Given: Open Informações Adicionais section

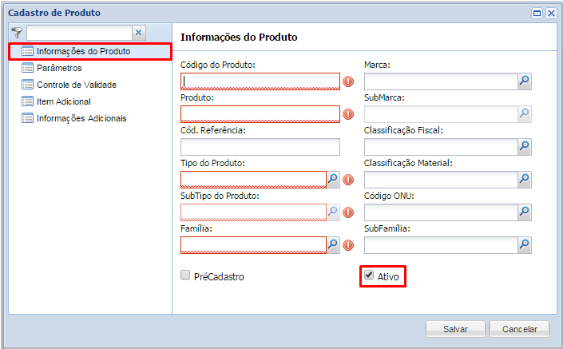Looking at the screenshot, I should pyautogui.click(x=81, y=118).
